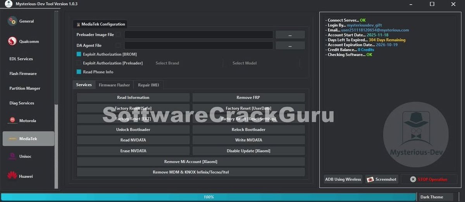Image resolution: width=465 pixels, height=202 pixels.
Task: Click the Read NVDATA button
Action: click(133, 140)
